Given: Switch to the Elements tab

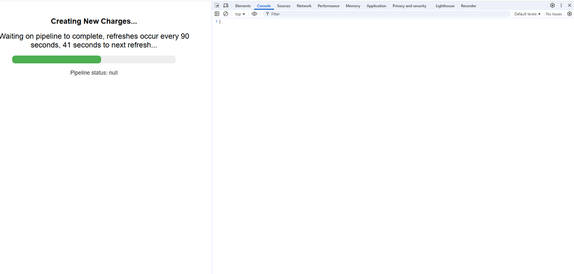Looking at the screenshot, I should click(242, 6).
